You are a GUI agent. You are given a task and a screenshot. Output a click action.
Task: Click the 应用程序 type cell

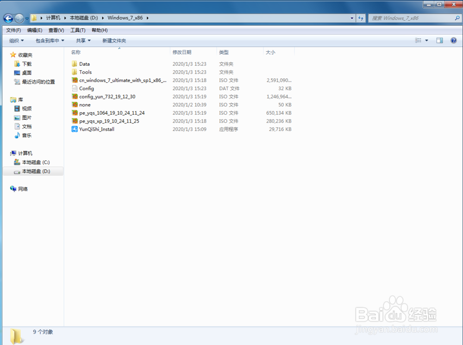pos(229,129)
